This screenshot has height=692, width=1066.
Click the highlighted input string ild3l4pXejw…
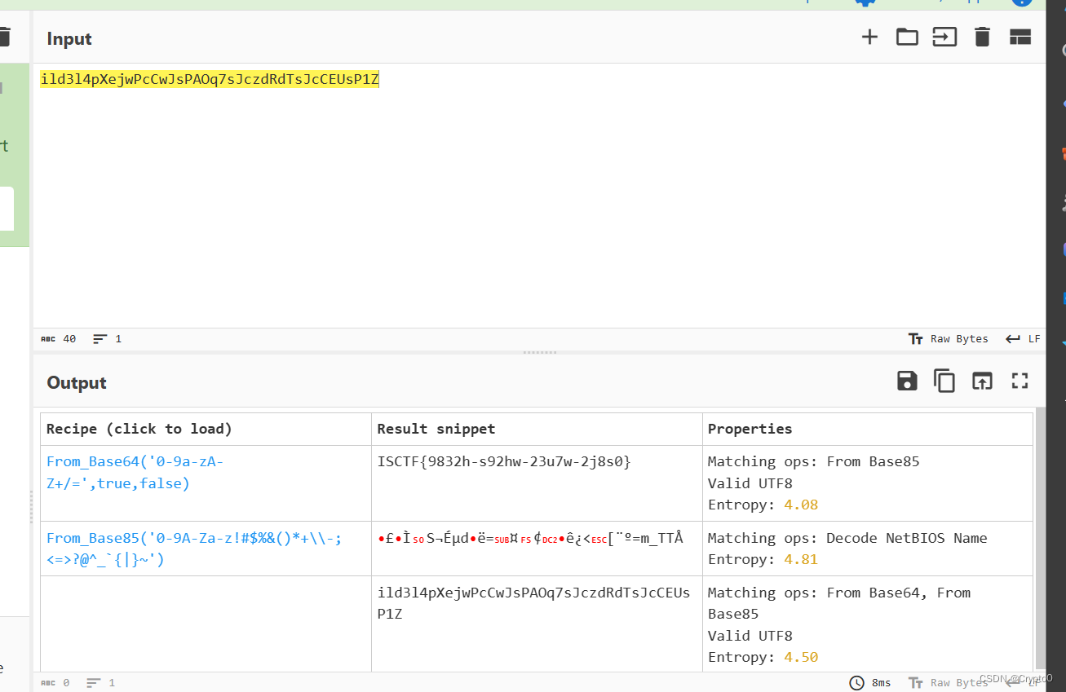210,79
